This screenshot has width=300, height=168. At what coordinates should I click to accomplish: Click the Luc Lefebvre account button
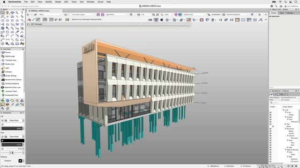292,6
